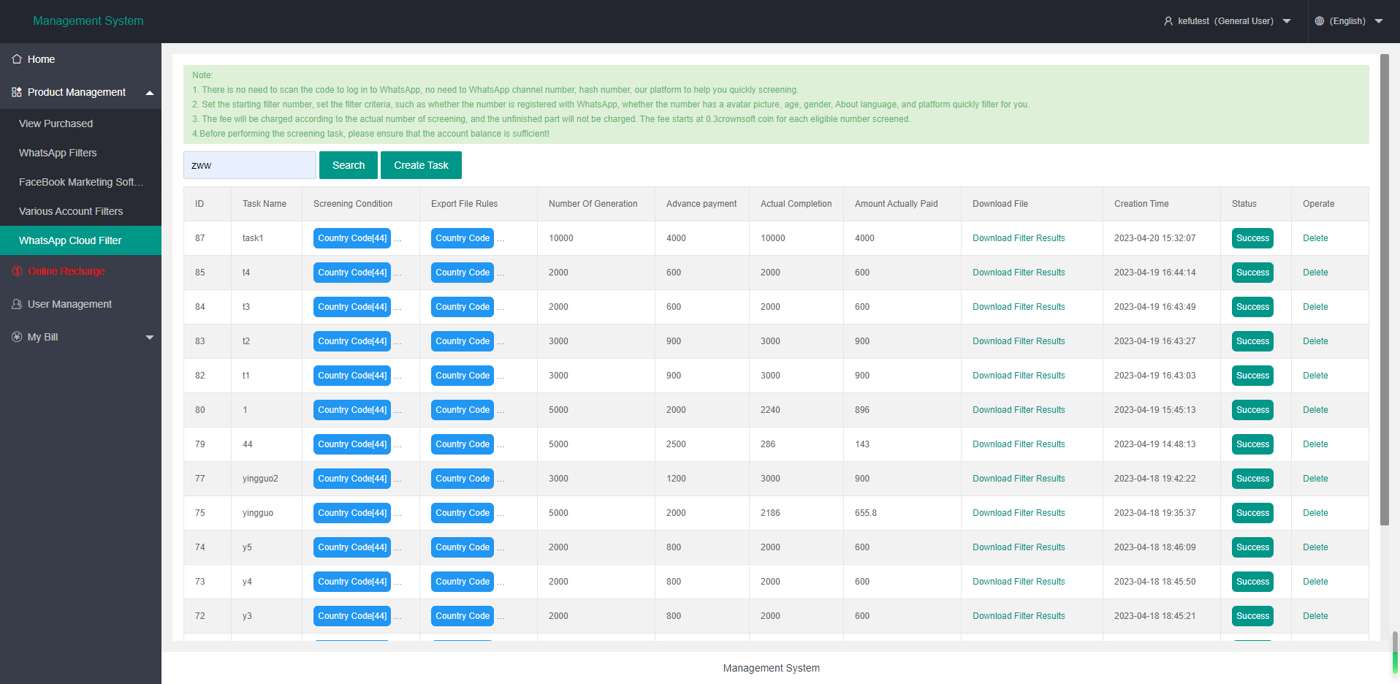The height and width of the screenshot is (684, 1400).
Task: Click the Home house icon
Action: [17, 59]
